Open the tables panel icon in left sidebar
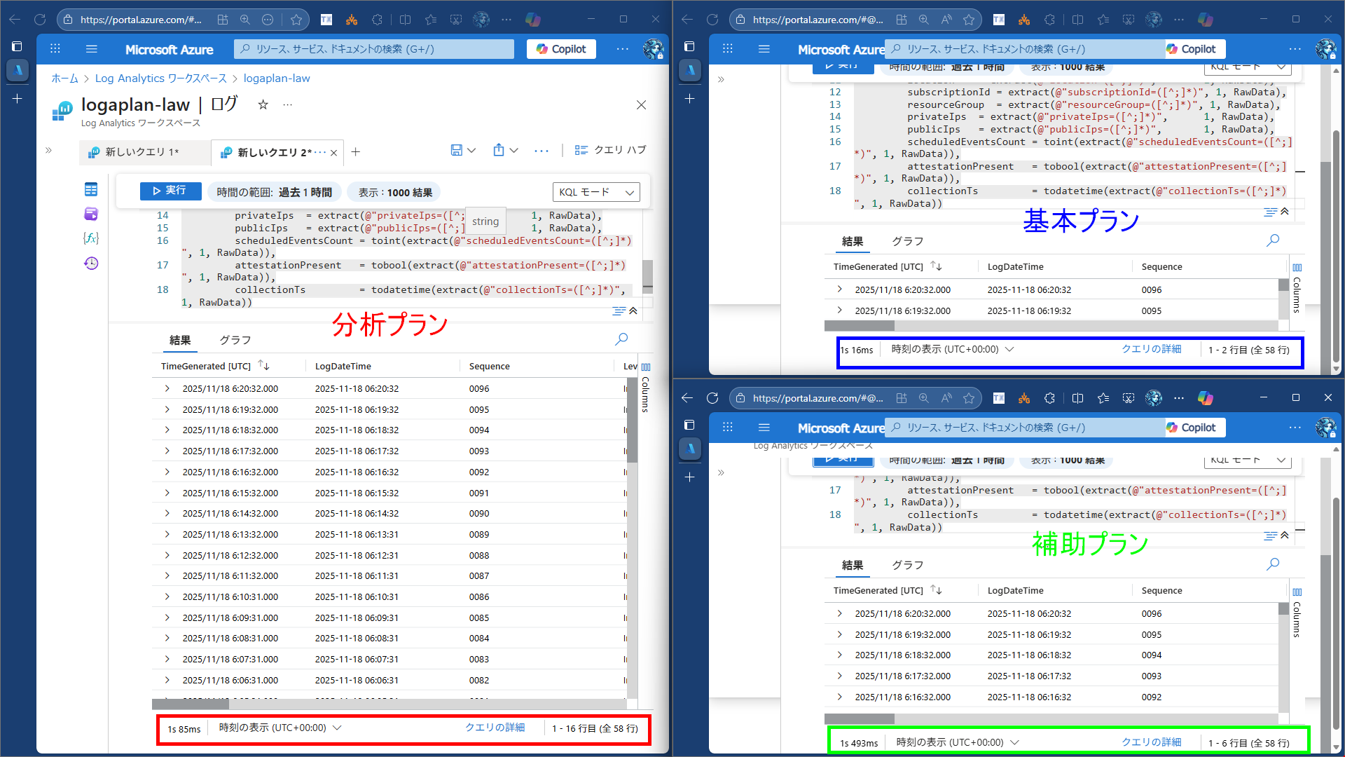The height and width of the screenshot is (757, 1345). tap(91, 190)
